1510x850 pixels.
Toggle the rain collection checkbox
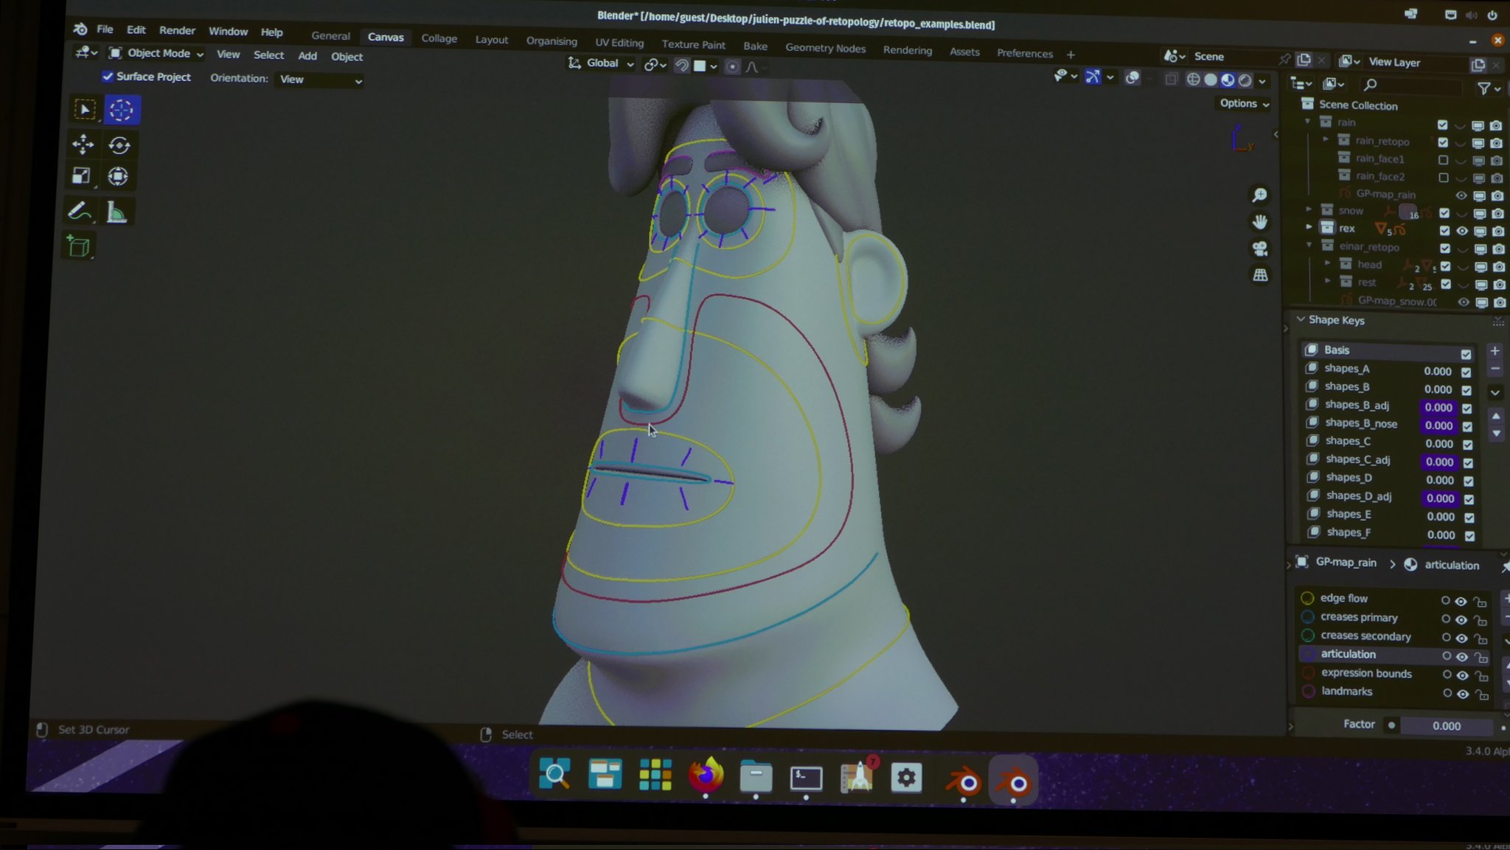(x=1442, y=125)
